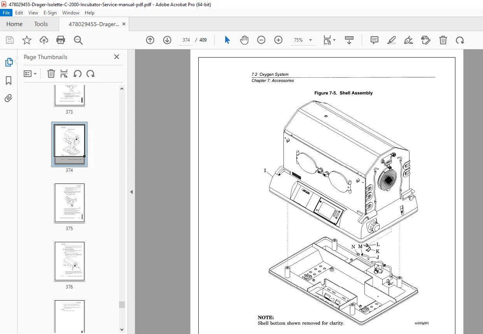Screen dimensions: 483x334
Task: Open the View menu
Action: pos(33,13)
